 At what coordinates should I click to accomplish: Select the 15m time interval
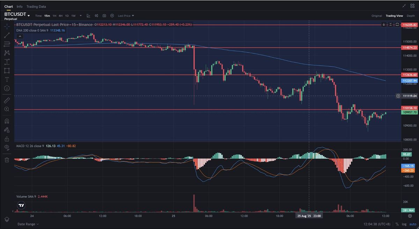(47, 16)
